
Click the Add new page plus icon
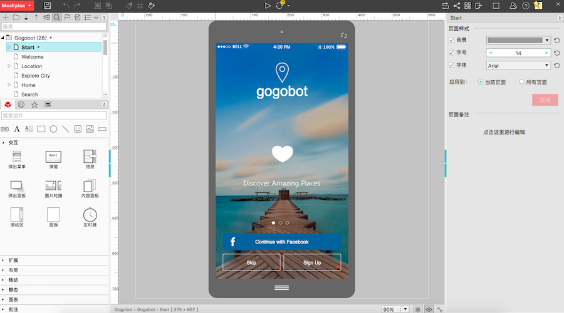6,18
